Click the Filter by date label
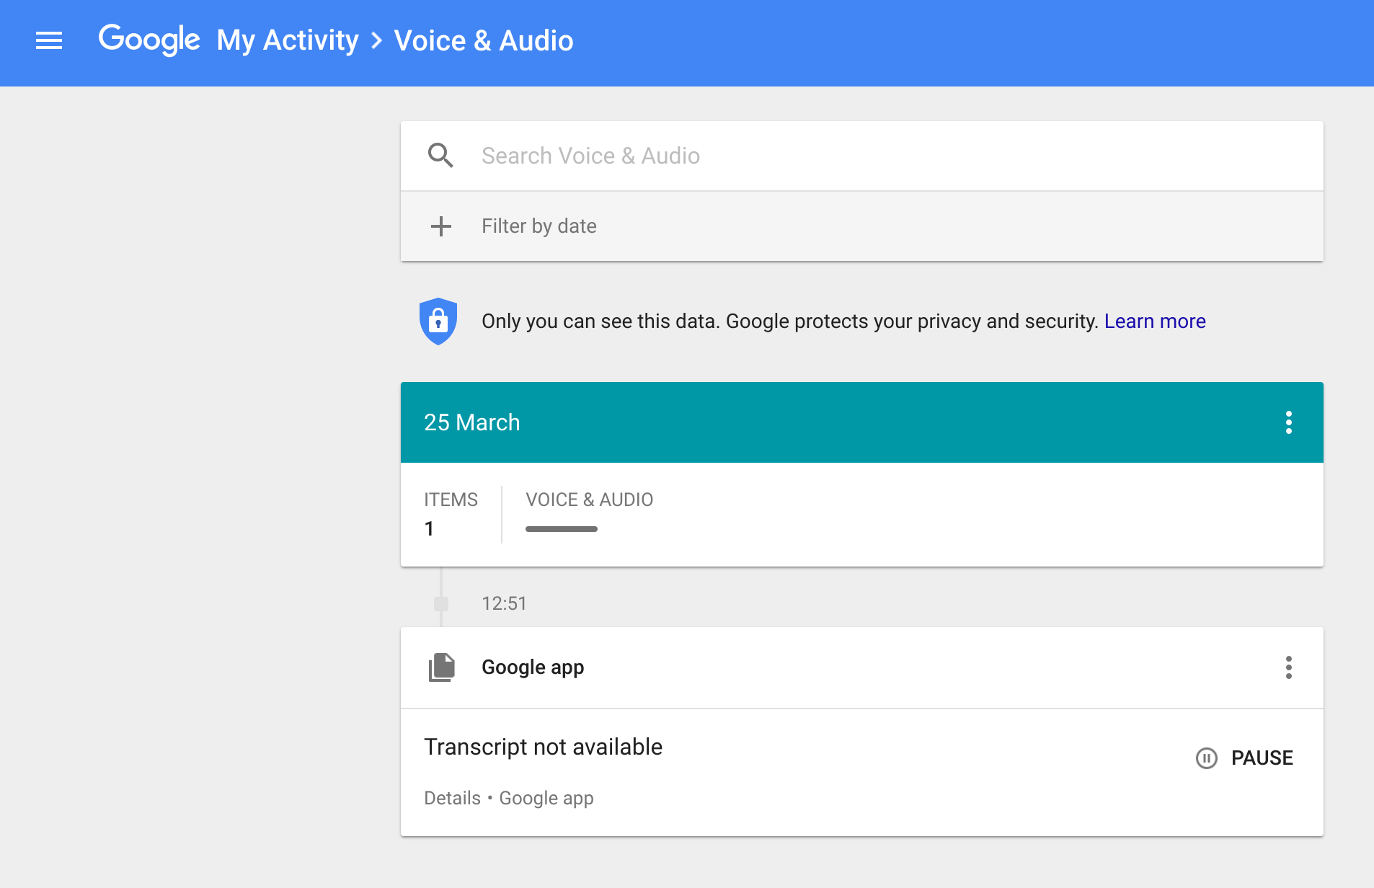 coord(538,226)
